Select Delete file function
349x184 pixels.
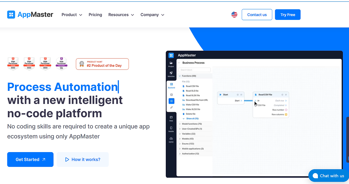click(189, 114)
